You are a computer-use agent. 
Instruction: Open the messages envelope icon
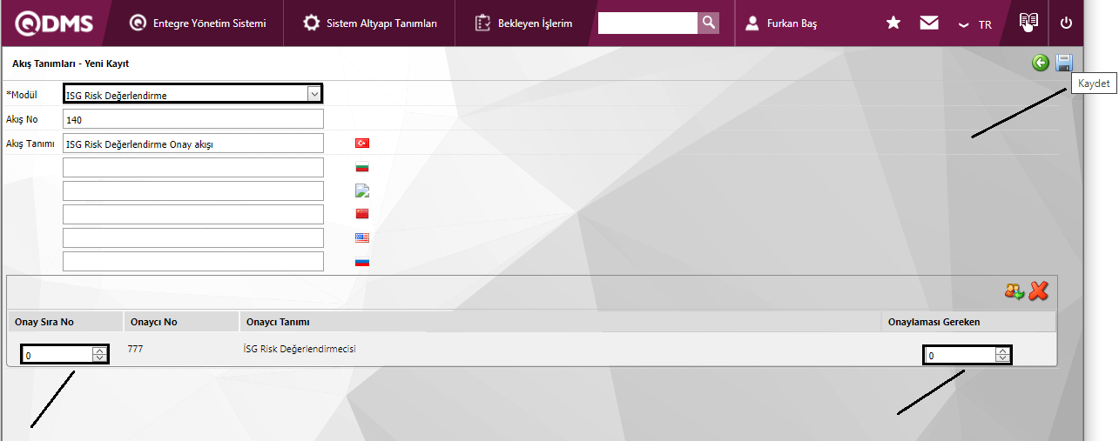pyautogui.click(x=929, y=23)
